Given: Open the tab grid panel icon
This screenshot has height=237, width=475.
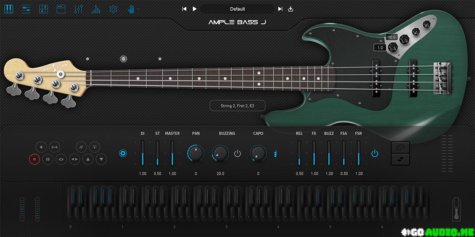Looking at the screenshot, I should coord(43,9).
